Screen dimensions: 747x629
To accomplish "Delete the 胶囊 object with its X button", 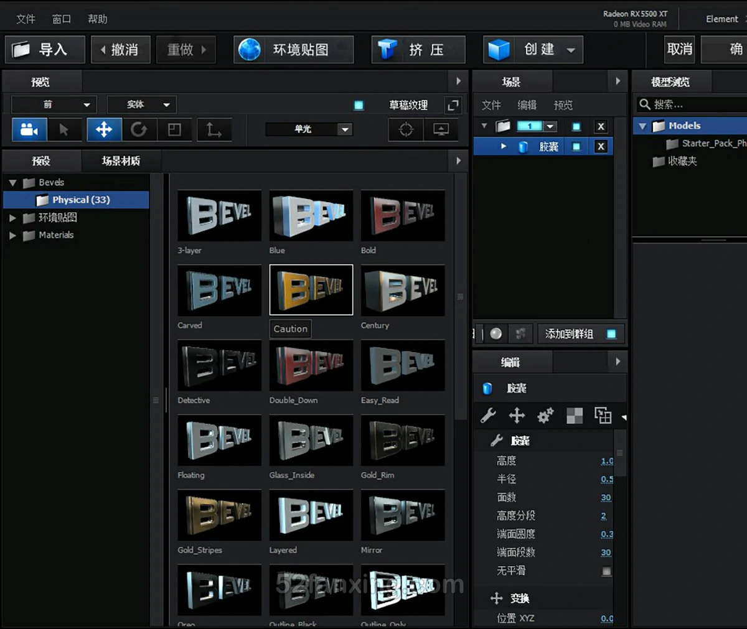I will tap(601, 147).
